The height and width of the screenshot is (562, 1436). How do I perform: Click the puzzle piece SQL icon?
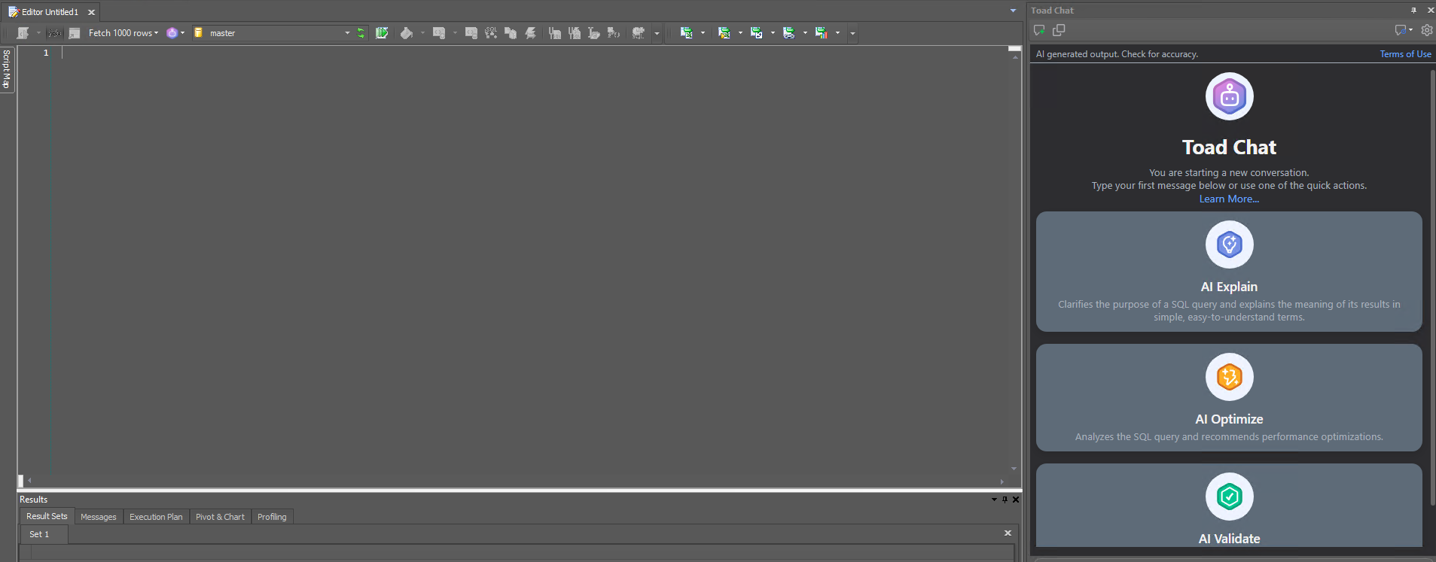639,33
